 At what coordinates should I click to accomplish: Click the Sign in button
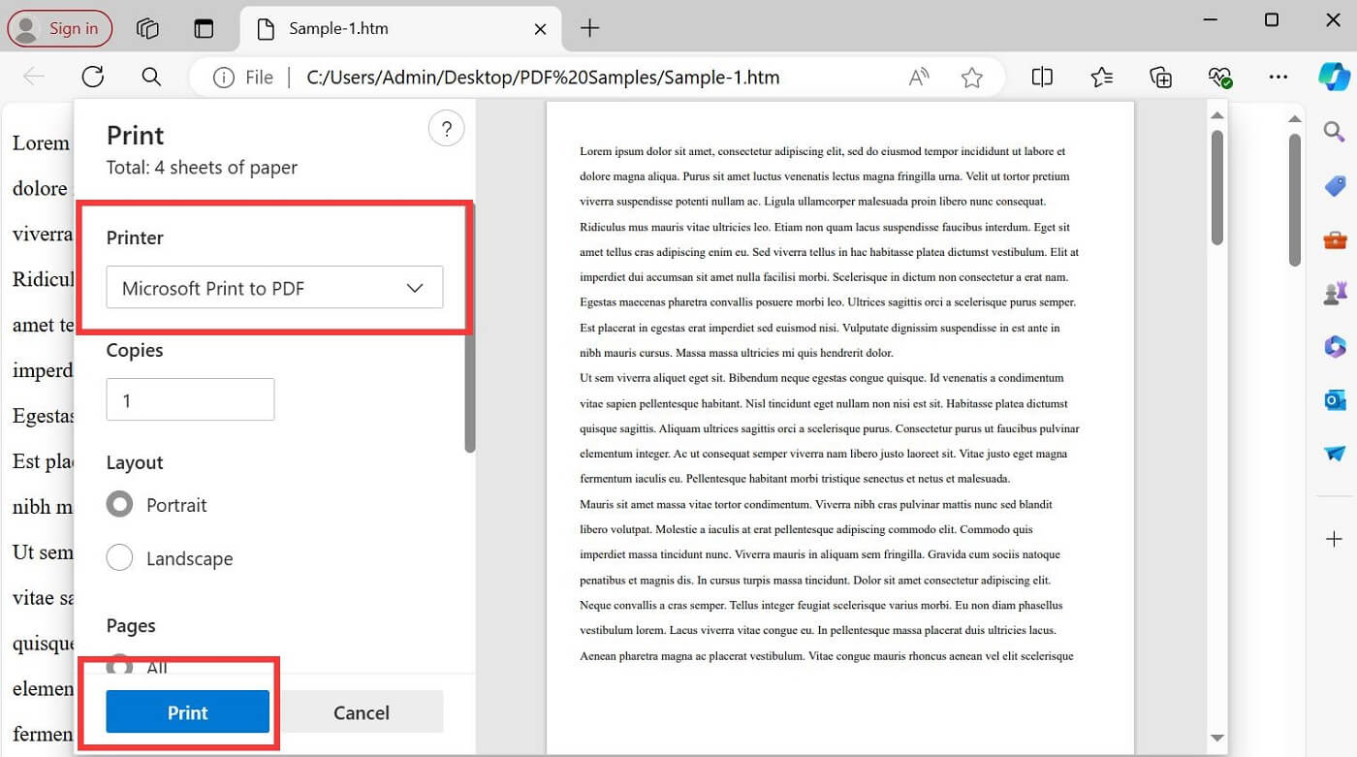point(60,28)
